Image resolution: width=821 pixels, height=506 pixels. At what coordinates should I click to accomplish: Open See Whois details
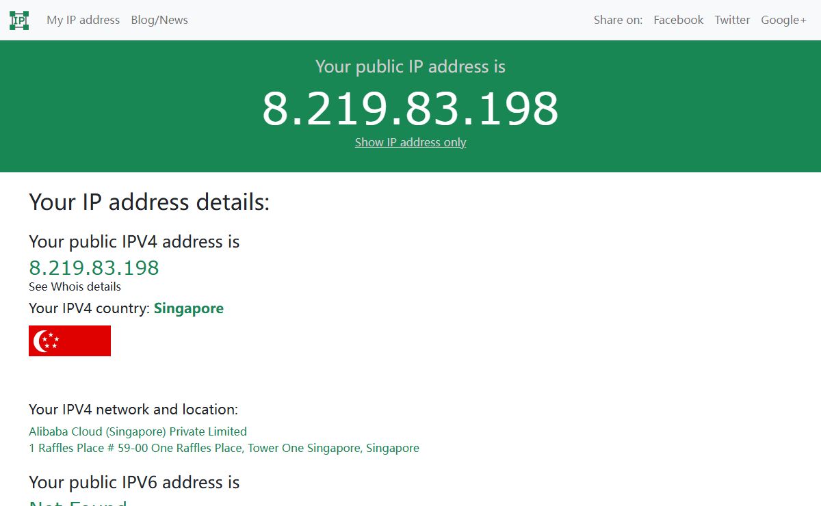click(75, 287)
